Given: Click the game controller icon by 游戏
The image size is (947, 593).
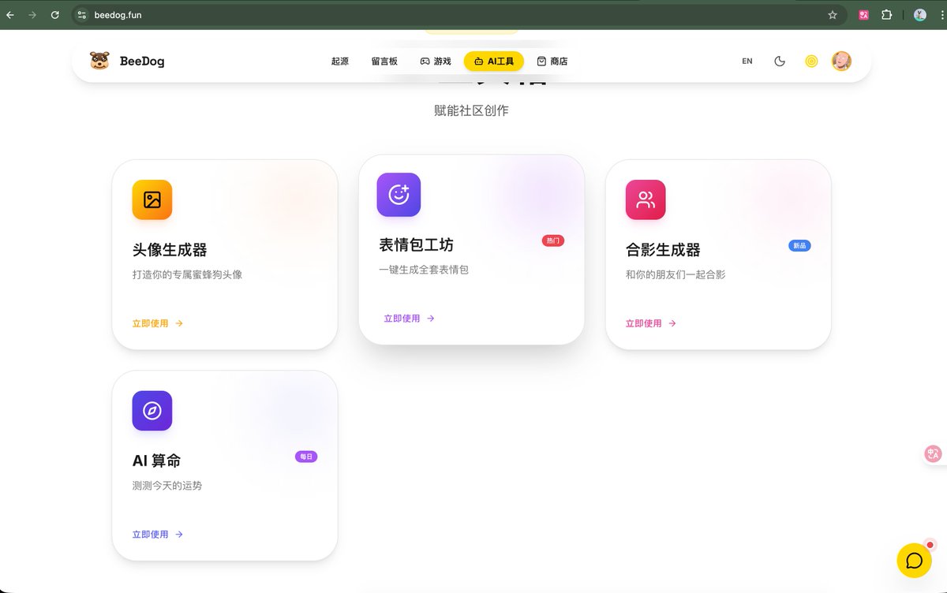Looking at the screenshot, I should coord(425,62).
